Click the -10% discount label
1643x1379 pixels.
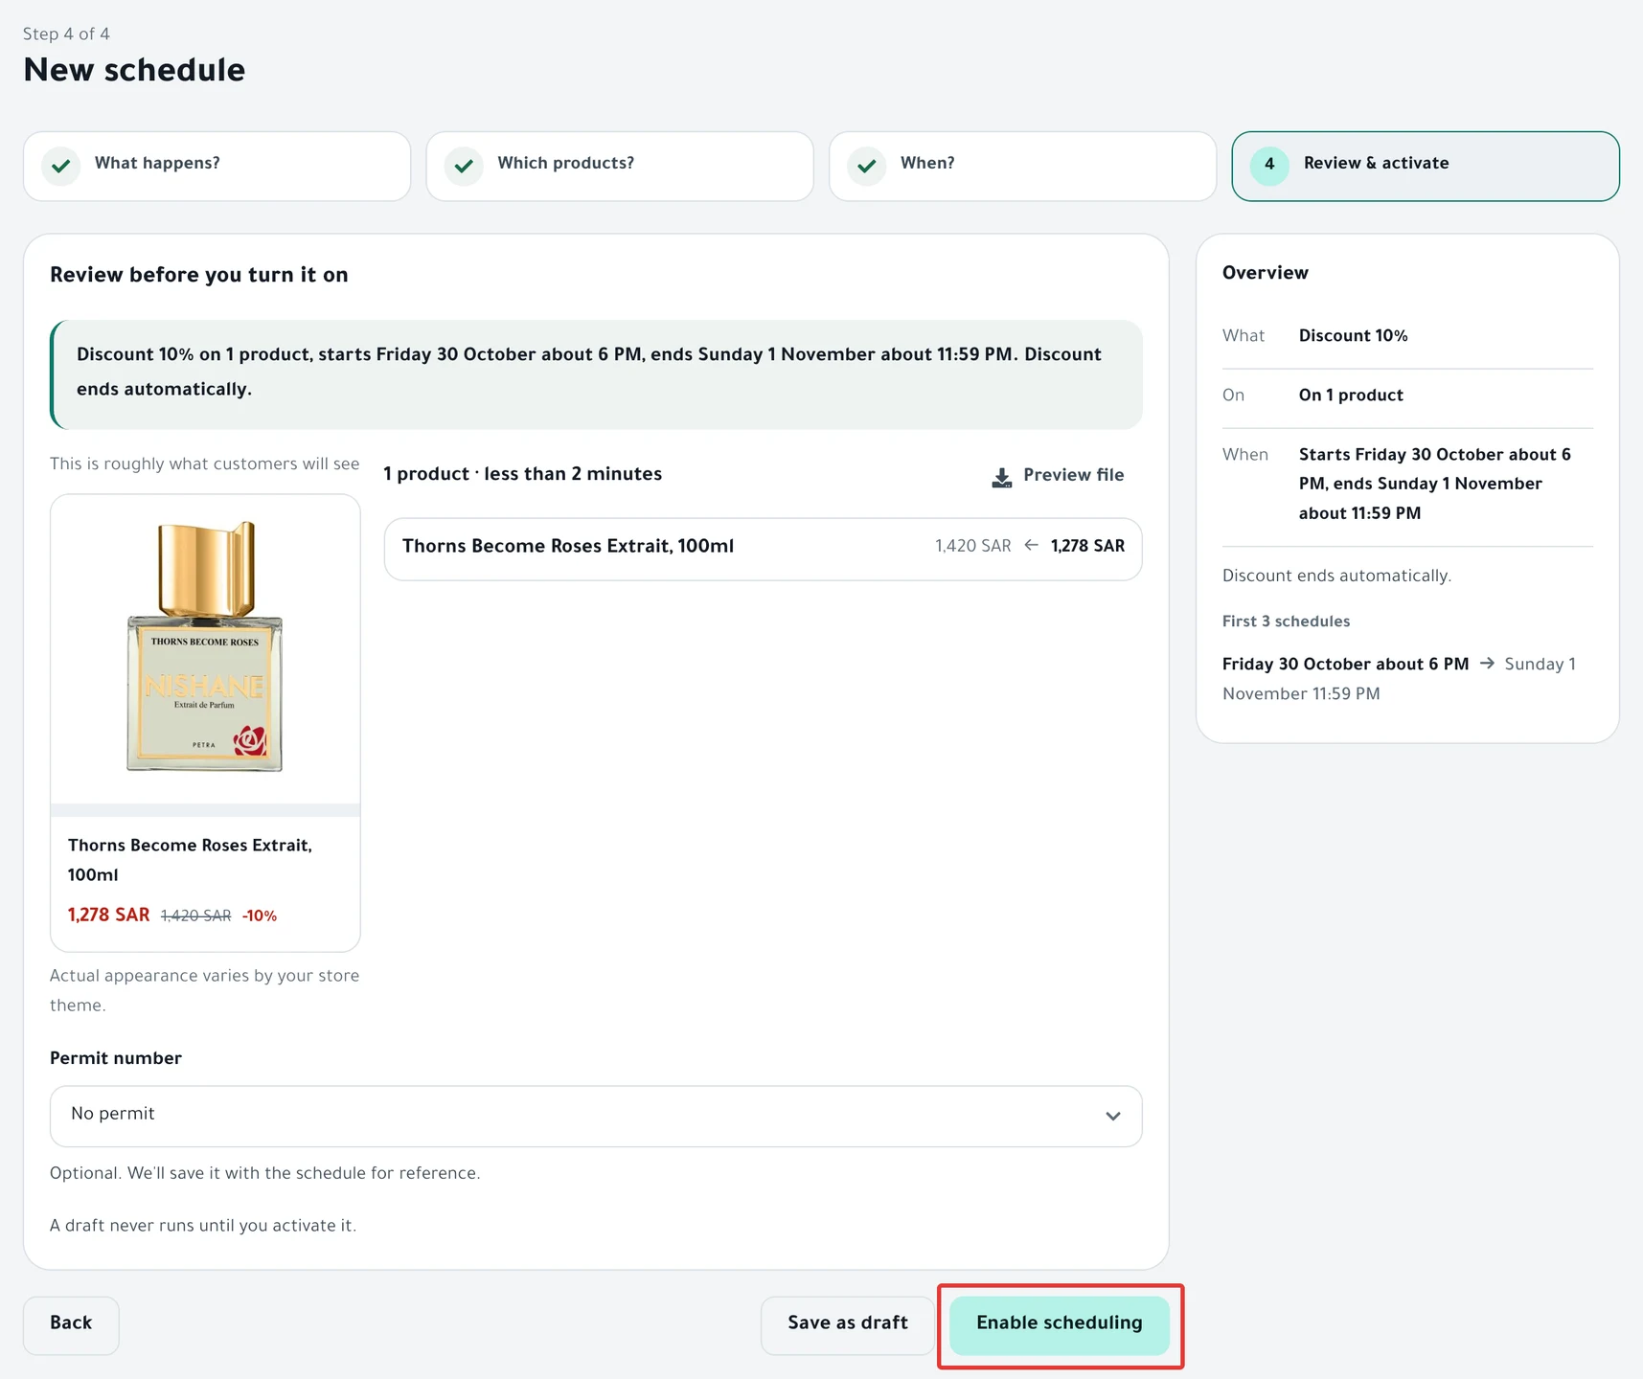(260, 916)
